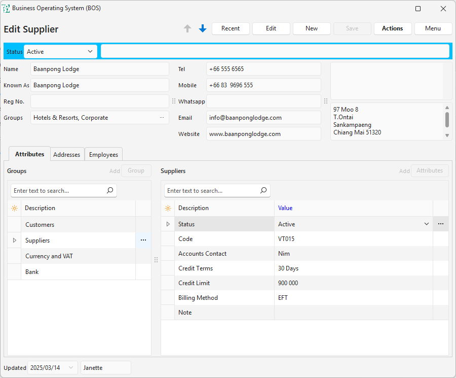Click the Recent button
The width and height of the screenshot is (456, 378).
coord(231,28)
